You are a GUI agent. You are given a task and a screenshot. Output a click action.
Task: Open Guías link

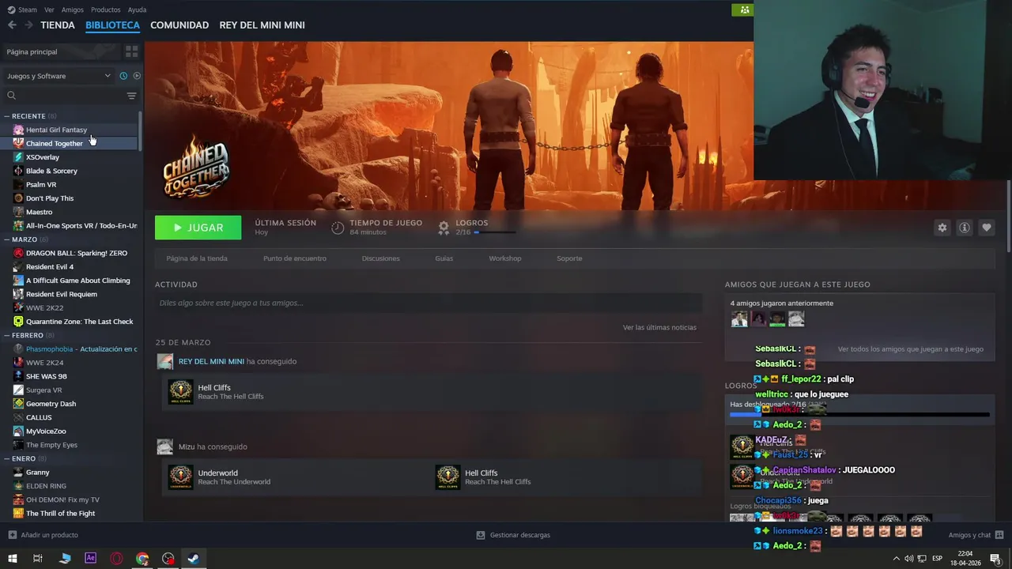(x=444, y=258)
